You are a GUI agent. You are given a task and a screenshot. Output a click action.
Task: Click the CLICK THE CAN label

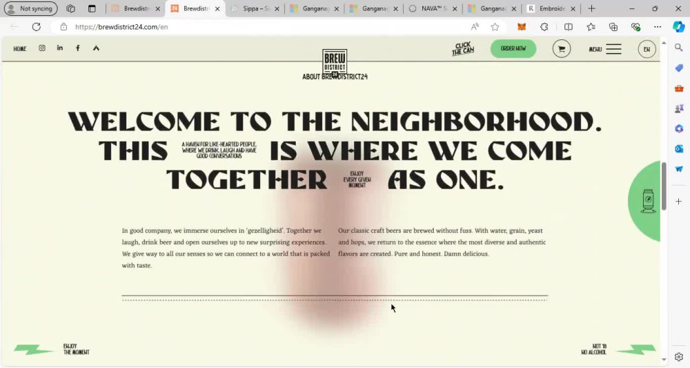tap(462, 48)
